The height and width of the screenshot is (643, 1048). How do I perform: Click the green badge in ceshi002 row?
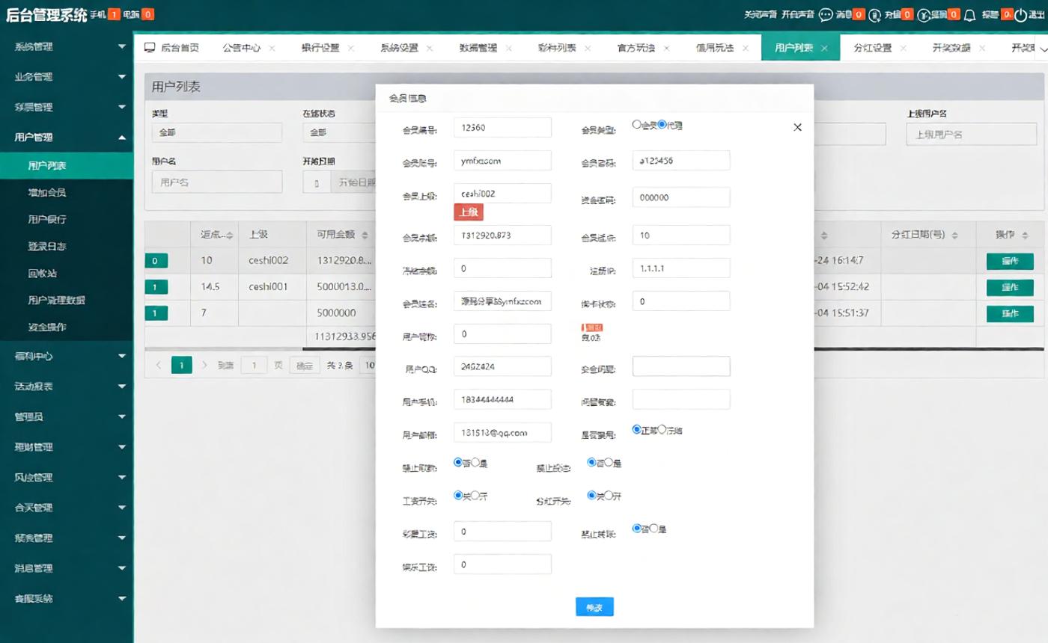(156, 261)
